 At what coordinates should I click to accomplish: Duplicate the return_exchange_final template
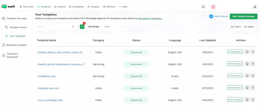click(247, 100)
